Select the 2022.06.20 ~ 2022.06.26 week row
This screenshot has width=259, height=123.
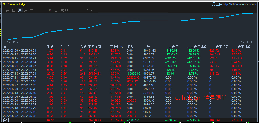point(129,89)
